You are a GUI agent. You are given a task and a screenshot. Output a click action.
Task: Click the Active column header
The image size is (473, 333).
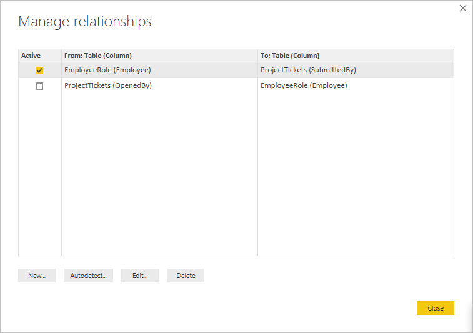coord(31,55)
